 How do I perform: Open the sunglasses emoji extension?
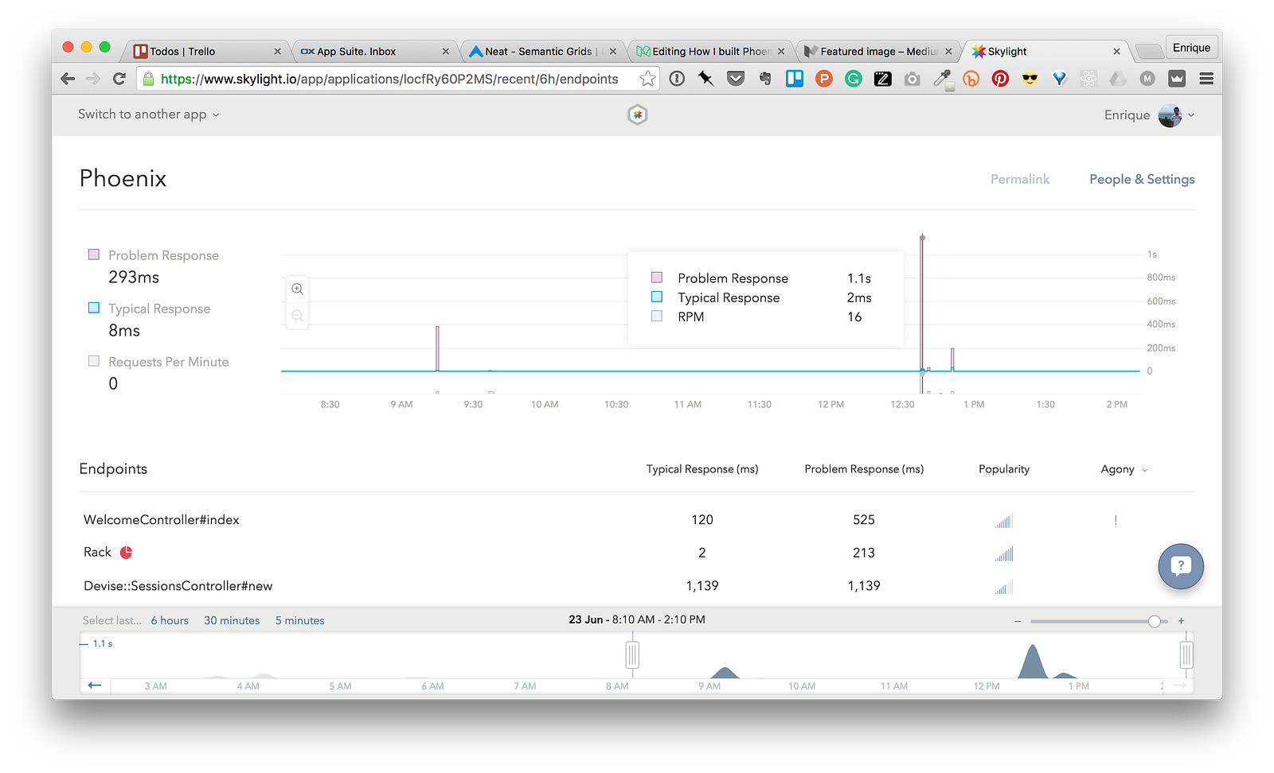tap(1030, 79)
